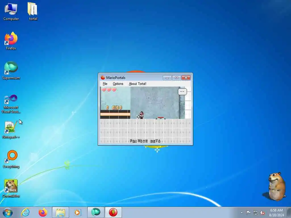Click the PRIVATE BETA text
The height and width of the screenshot is (218, 291).
coord(145,141)
